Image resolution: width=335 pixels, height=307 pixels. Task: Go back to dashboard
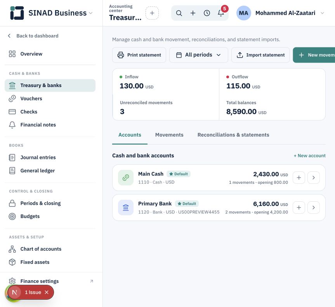[33, 36]
